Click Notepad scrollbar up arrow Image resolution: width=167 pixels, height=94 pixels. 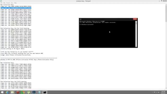point(166,5)
